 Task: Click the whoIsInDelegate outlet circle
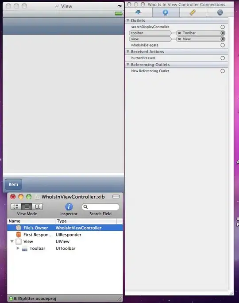[x=223, y=45]
